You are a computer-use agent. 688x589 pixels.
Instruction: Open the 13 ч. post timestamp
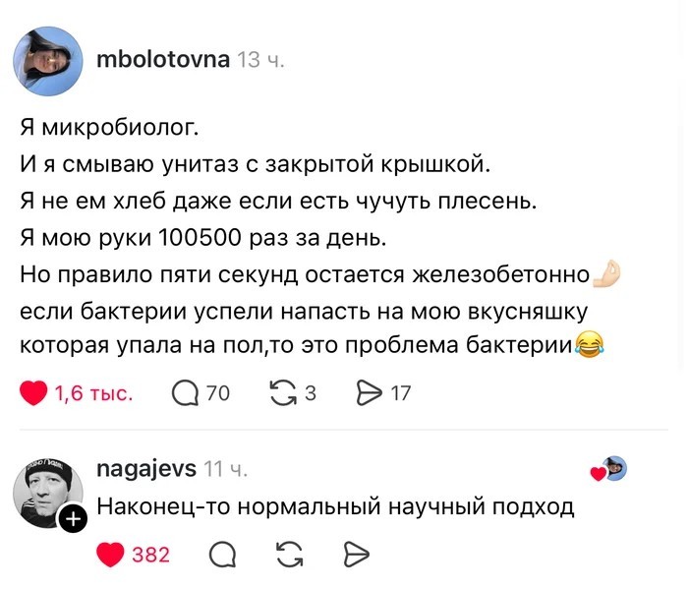[260, 61]
